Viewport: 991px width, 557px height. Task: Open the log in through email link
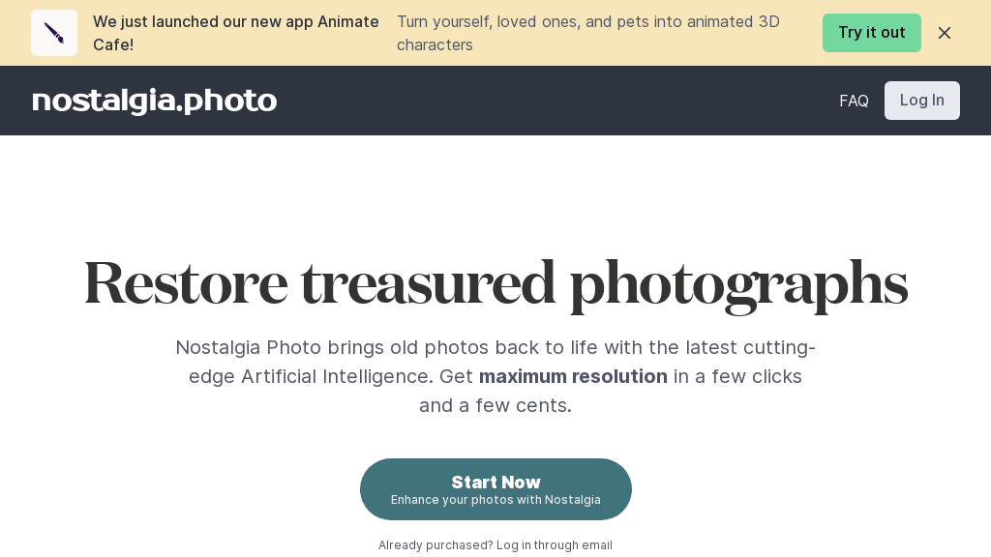pos(554,545)
